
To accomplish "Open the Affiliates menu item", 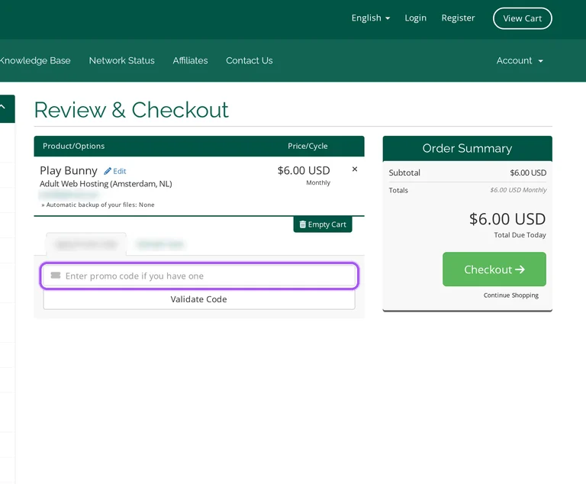I will 190,60.
